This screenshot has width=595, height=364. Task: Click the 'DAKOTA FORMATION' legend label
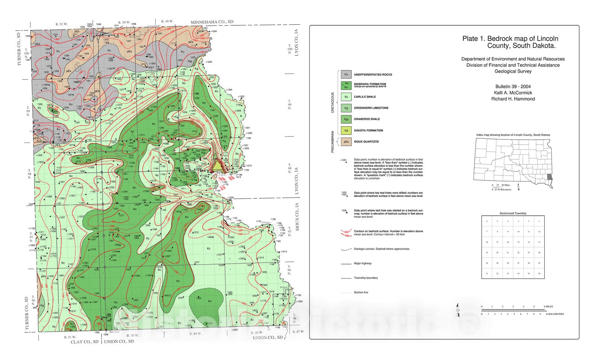(x=369, y=131)
